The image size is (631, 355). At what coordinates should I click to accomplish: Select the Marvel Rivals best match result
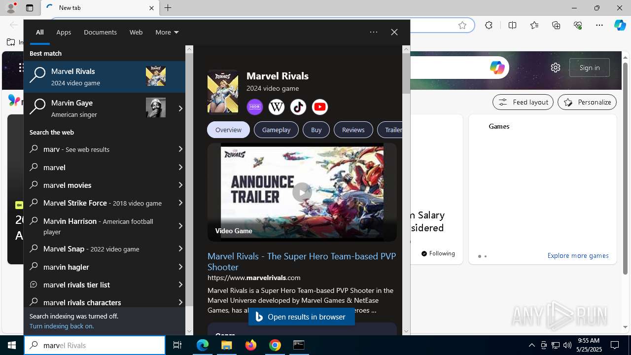tap(105, 77)
